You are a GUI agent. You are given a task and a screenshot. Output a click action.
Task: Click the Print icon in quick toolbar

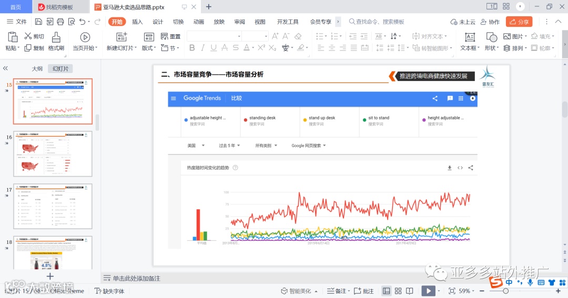click(x=60, y=22)
